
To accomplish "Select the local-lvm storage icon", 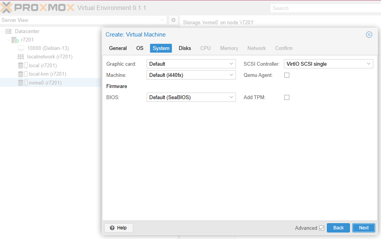I will coord(21,74).
